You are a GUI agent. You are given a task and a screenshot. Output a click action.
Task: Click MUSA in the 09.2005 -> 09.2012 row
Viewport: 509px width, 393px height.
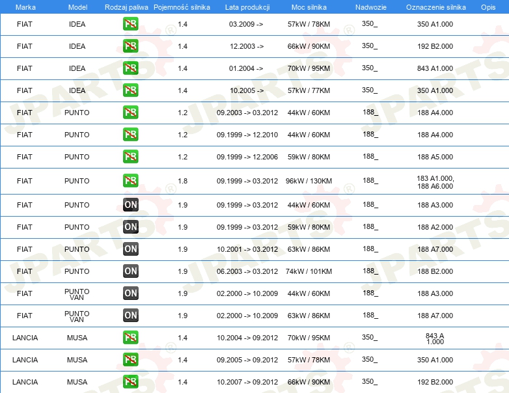pyautogui.click(x=77, y=360)
